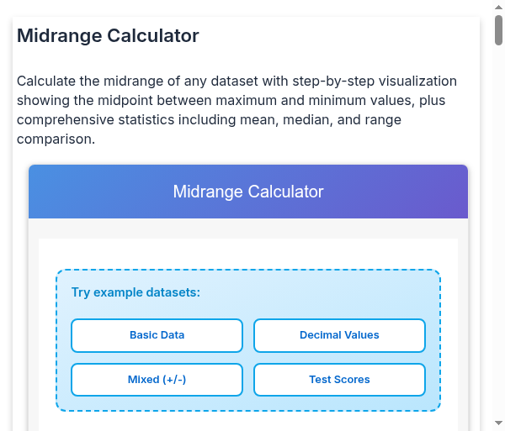This screenshot has height=431, width=505.
Task: Load the Decimal Values example dataset
Action: [339, 335]
